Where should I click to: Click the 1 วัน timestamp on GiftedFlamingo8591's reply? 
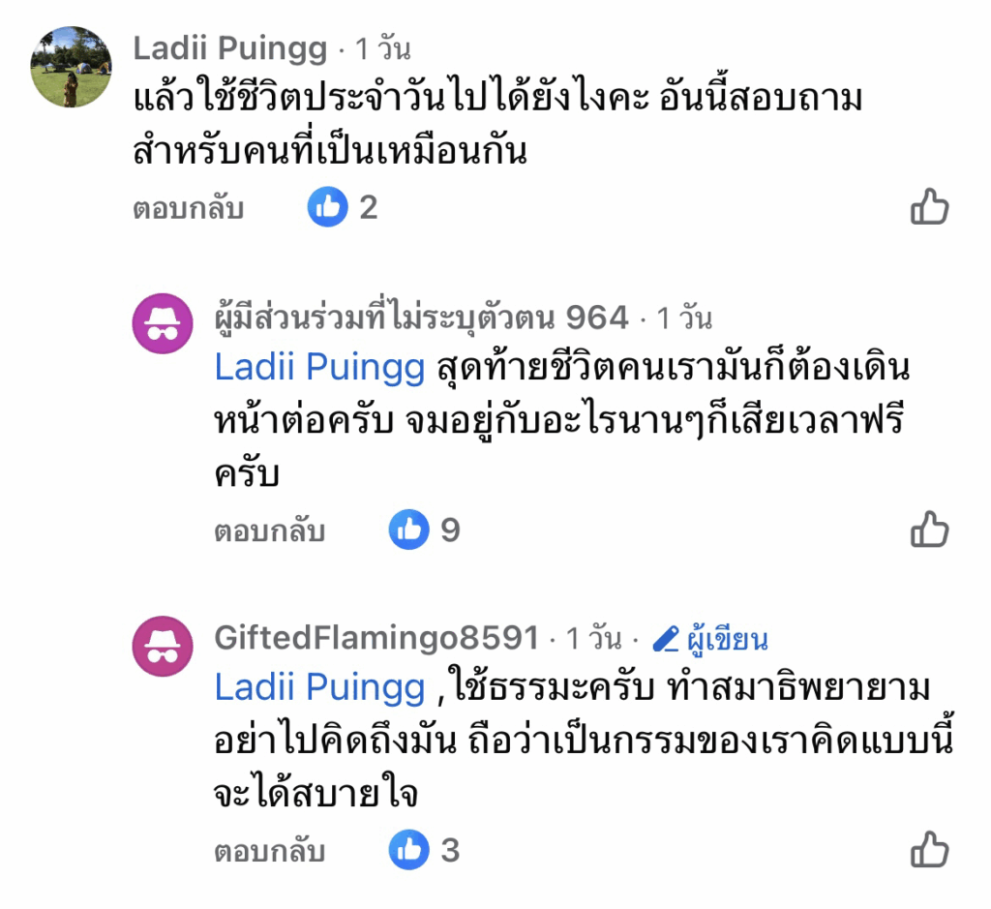click(x=593, y=639)
